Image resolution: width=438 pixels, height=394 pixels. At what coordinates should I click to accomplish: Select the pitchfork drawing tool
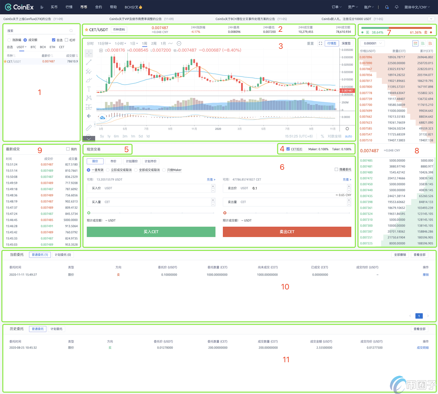pos(89,71)
